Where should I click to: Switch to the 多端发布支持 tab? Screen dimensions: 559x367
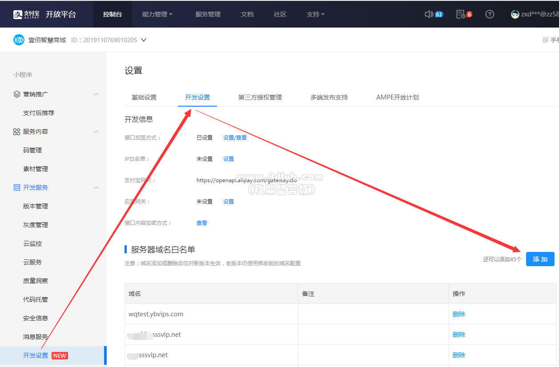[329, 97]
